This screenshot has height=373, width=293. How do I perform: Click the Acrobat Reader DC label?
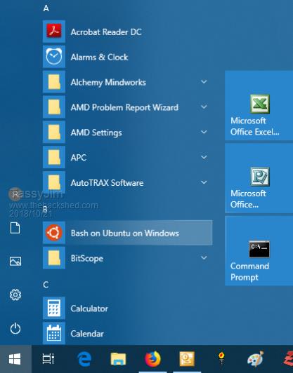(x=106, y=32)
